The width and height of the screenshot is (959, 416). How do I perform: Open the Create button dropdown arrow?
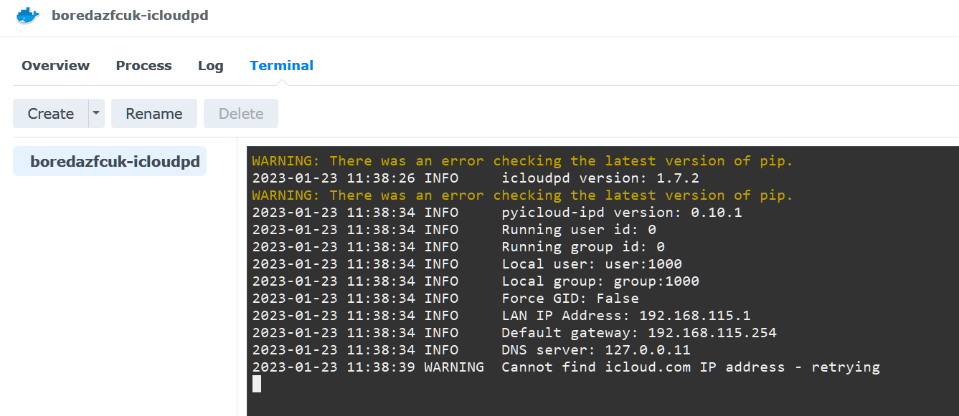(95, 113)
